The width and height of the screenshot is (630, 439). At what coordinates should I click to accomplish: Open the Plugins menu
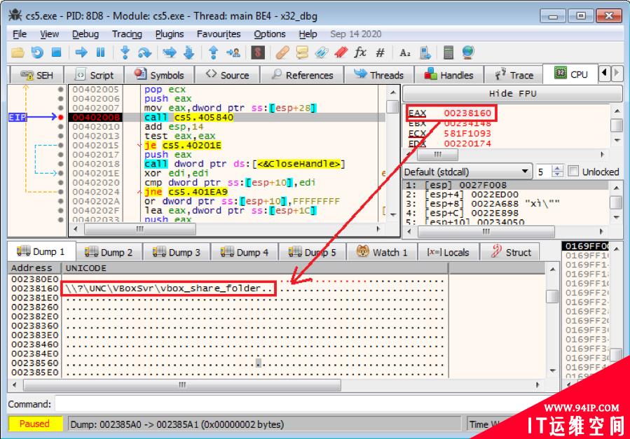point(169,34)
